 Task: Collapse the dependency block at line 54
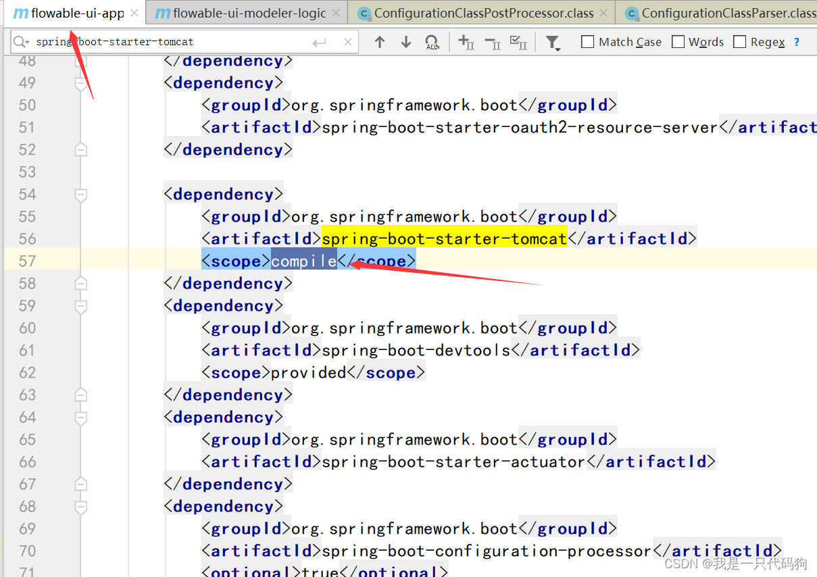(80, 195)
